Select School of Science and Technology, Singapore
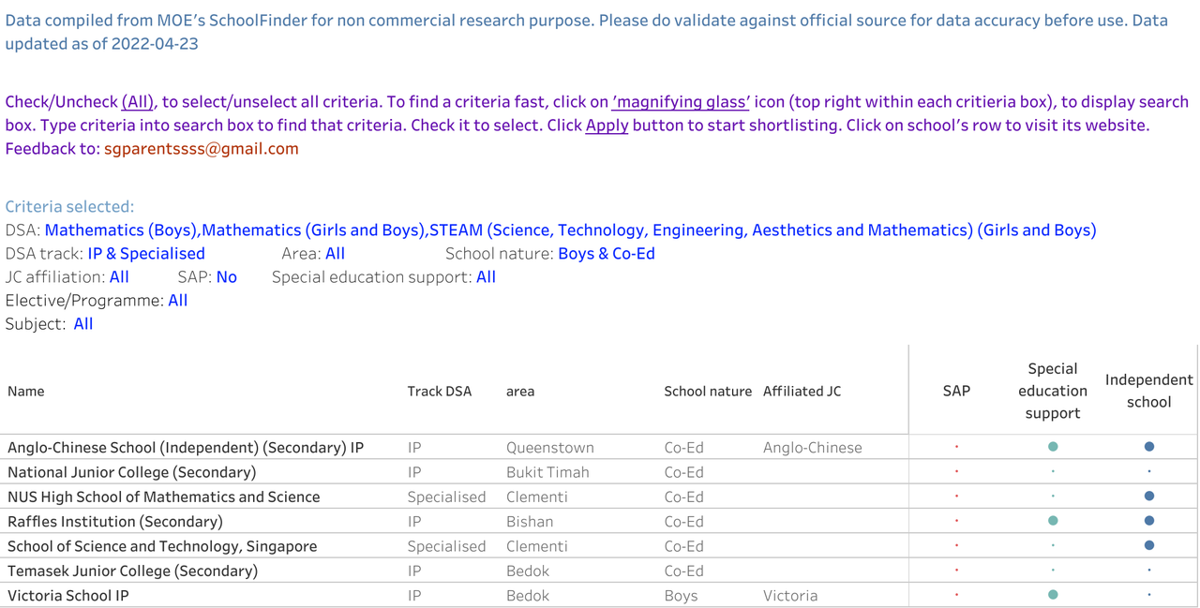Screen dimensions: 1200x608 tap(162, 546)
